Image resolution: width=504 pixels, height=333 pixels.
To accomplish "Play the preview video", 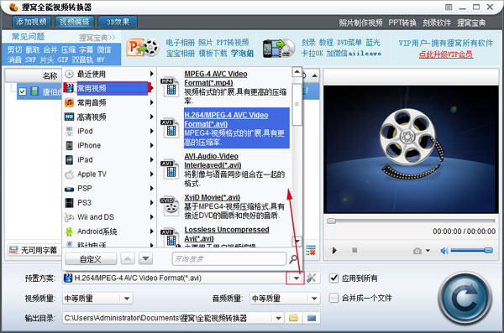I will [x=334, y=250].
